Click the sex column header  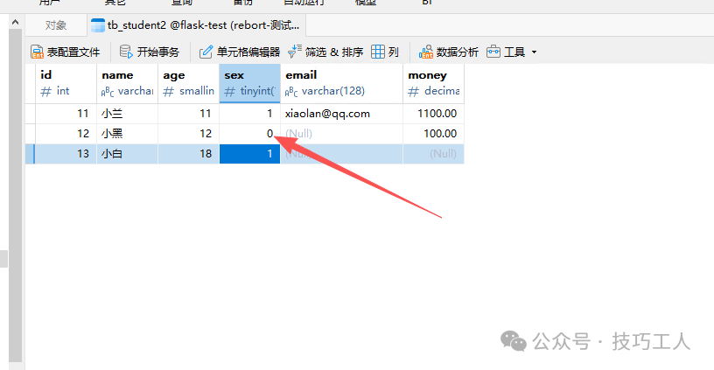[x=249, y=83]
